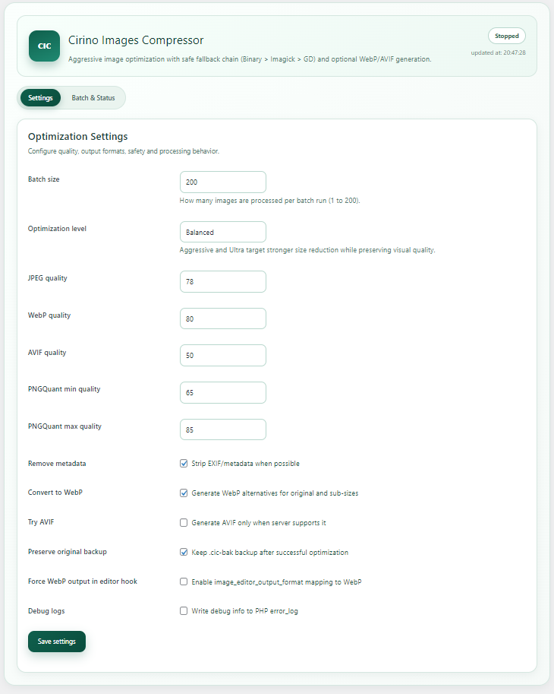Viewport: 554px width, 694px height.
Task: Click the Preserve original backup label
Action: click(x=67, y=552)
